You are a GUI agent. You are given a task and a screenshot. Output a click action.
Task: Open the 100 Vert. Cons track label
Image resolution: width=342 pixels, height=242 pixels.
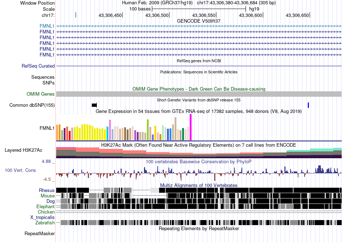(x=20, y=170)
